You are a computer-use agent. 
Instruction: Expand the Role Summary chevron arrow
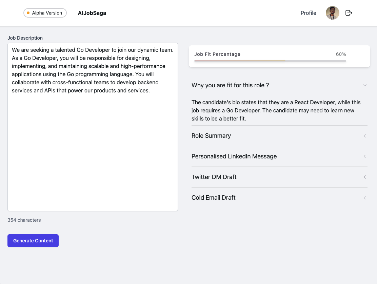click(364, 136)
